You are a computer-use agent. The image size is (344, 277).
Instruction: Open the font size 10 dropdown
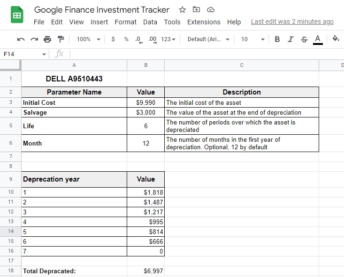tap(253, 39)
